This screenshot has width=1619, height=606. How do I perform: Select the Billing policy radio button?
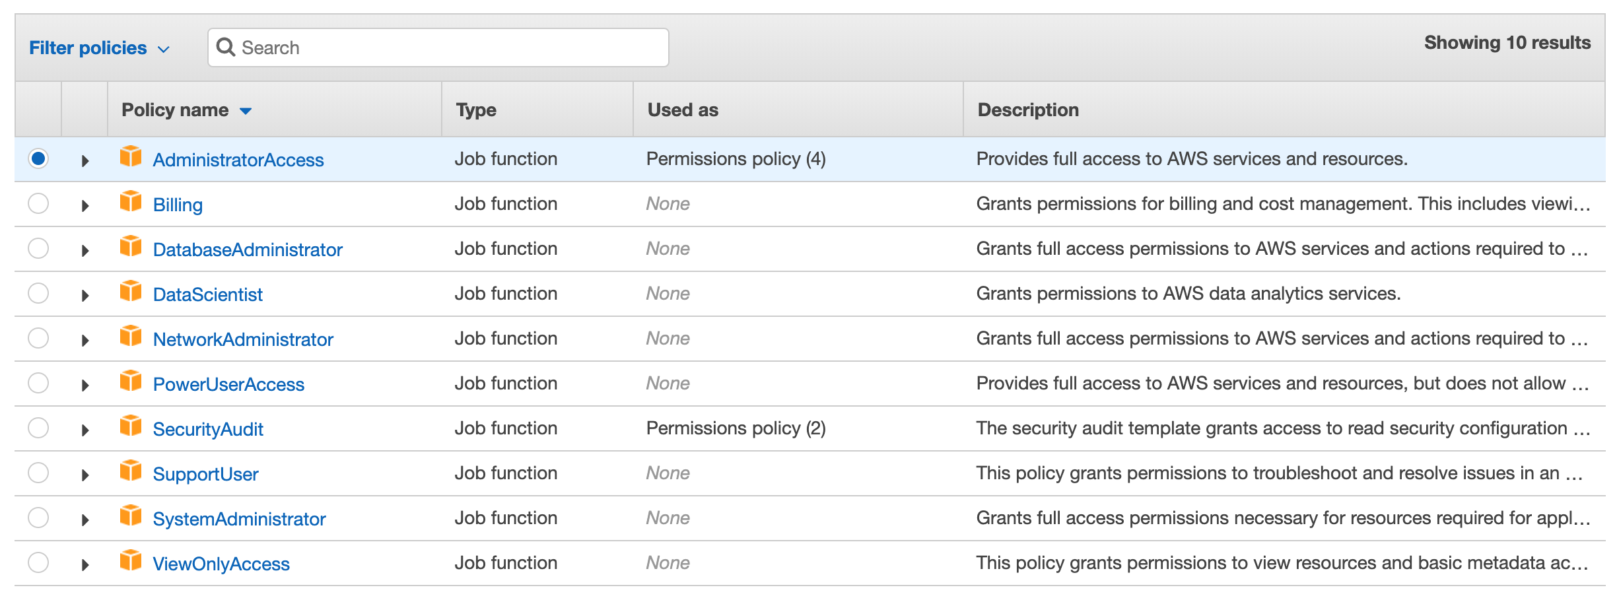tap(38, 203)
